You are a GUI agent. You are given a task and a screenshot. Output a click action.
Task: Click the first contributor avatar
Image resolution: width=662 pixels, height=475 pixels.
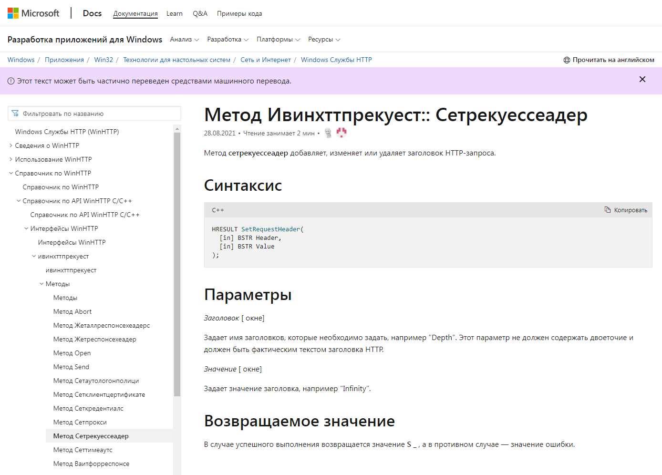point(328,133)
